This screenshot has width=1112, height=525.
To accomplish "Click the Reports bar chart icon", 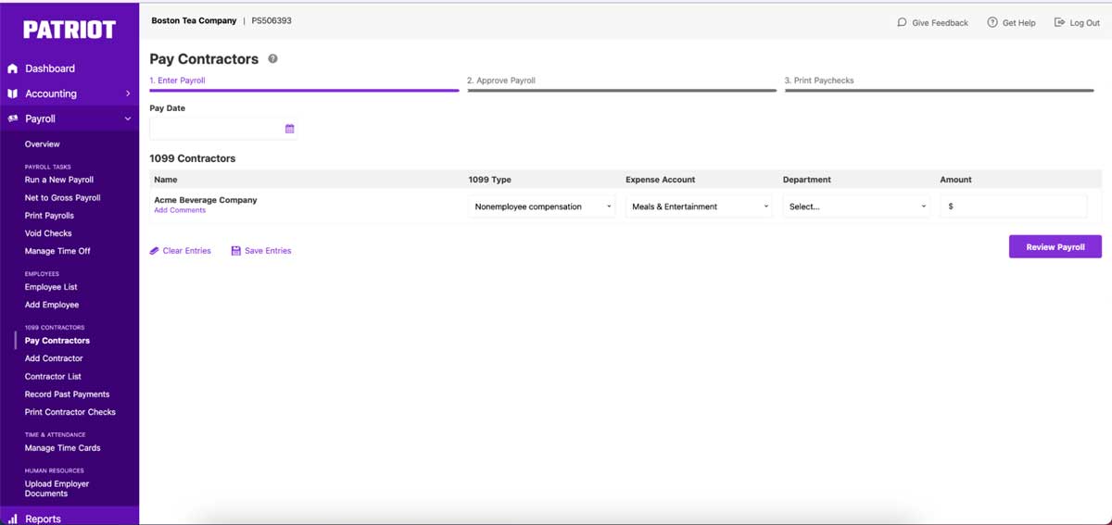I will point(13,519).
